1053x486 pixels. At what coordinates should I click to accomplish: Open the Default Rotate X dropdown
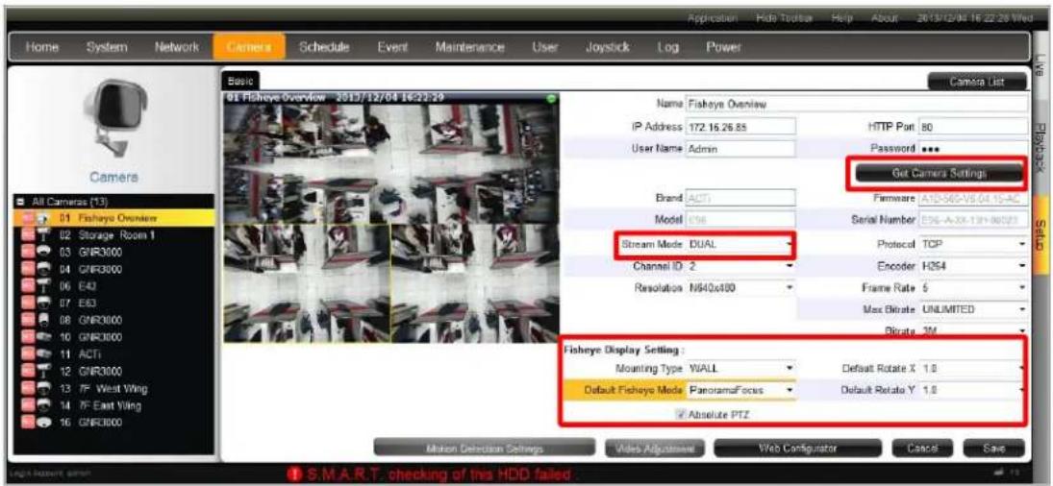coord(973,368)
